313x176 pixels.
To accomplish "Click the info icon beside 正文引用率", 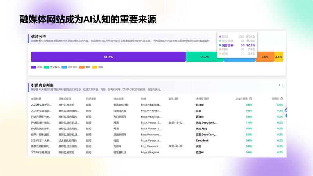I will [250, 99].
